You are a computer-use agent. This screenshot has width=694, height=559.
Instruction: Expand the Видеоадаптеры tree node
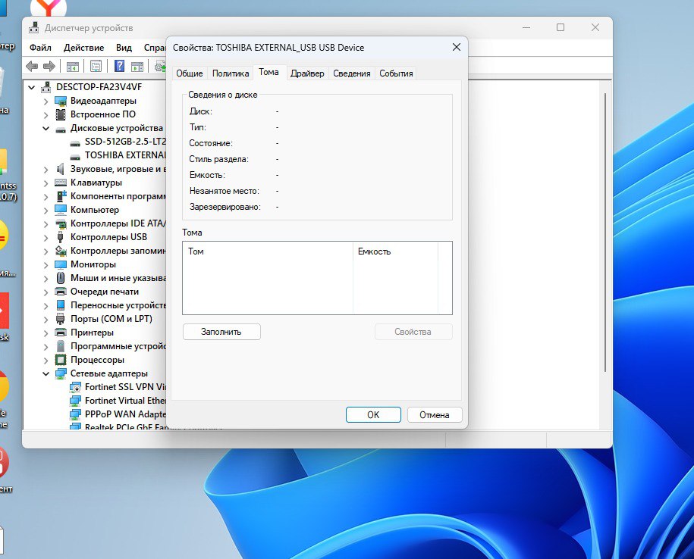46,101
